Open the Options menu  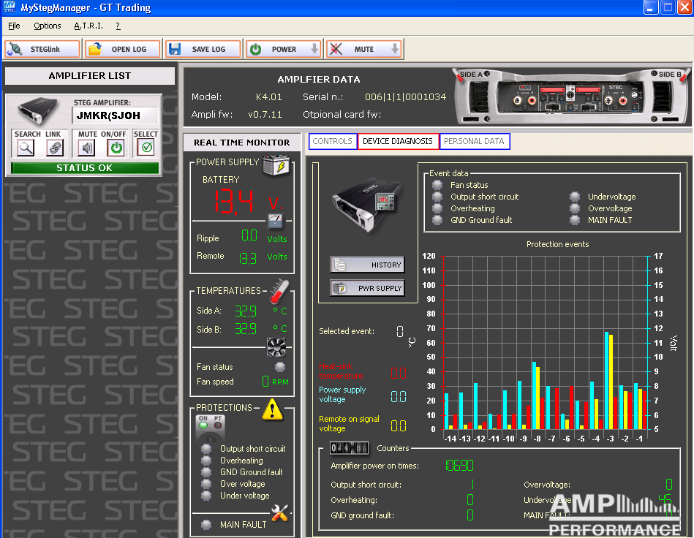pyautogui.click(x=48, y=26)
